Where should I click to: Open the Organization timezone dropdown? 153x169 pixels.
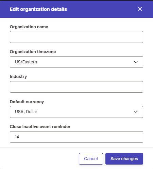(x=76, y=62)
